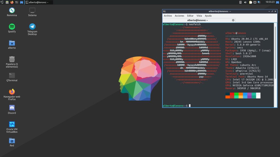Open the Archivo menu
The width and height of the screenshot is (280, 157).
(168, 16)
